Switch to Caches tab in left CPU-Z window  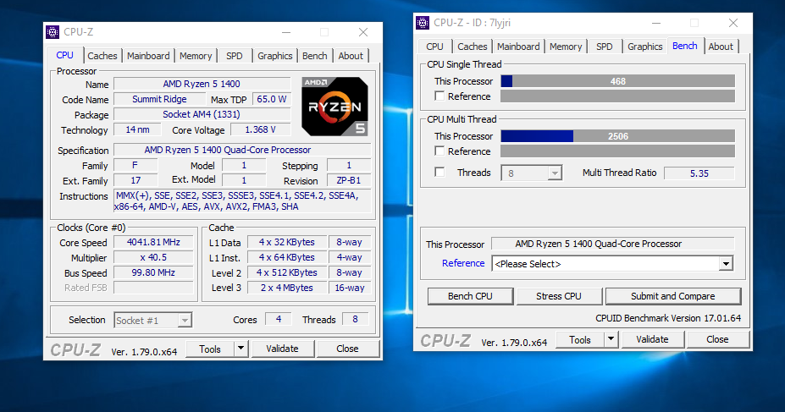102,56
